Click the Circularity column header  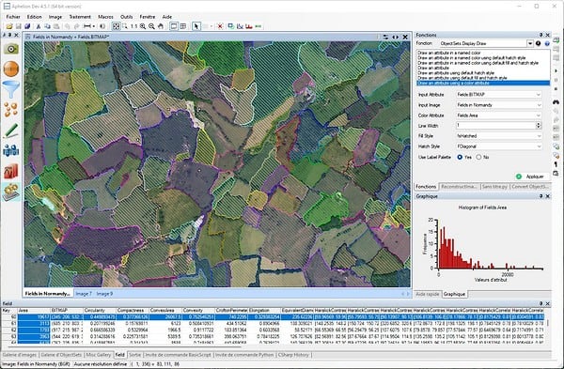[100, 310]
